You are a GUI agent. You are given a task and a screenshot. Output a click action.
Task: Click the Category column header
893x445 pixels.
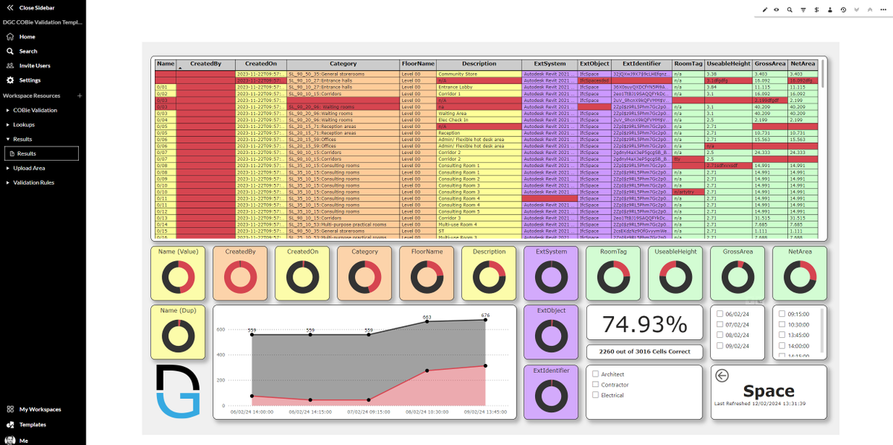tap(343, 64)
